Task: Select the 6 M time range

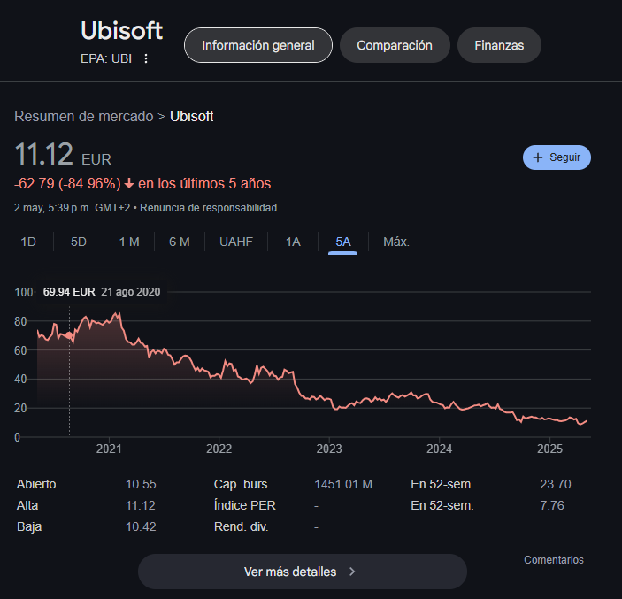Action: [x=180, y=242]
